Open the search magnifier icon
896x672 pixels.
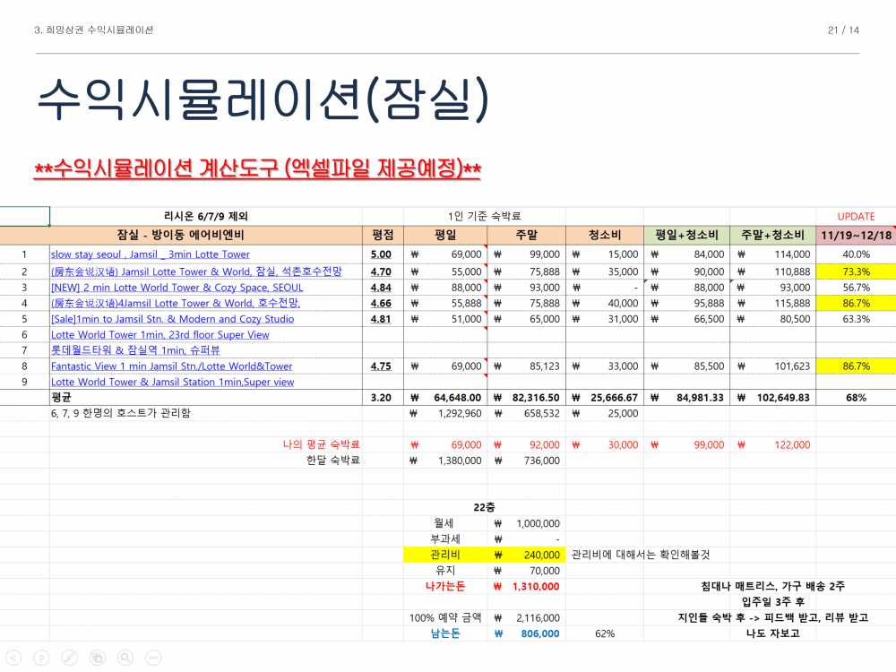tap(125, 657)
